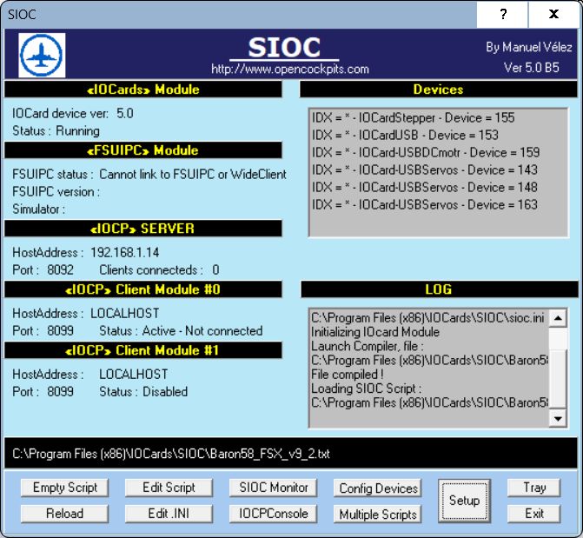
Task: Click the LOG scrollbar down arrow
Action: (x=558, y=419)
